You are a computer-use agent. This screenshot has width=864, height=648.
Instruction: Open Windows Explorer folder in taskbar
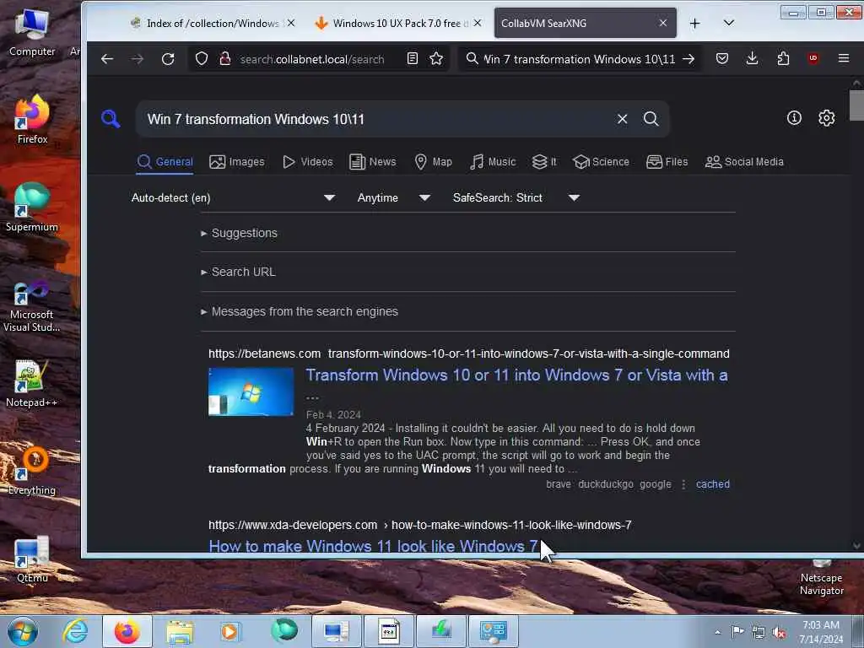180,631
